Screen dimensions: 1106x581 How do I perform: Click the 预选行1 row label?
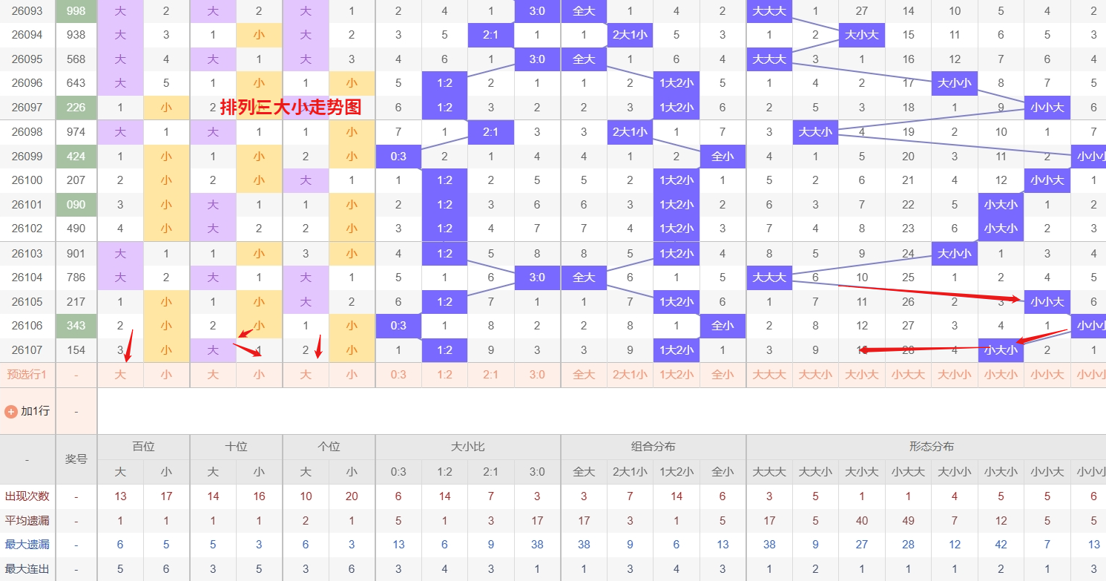tap(27, 375)
